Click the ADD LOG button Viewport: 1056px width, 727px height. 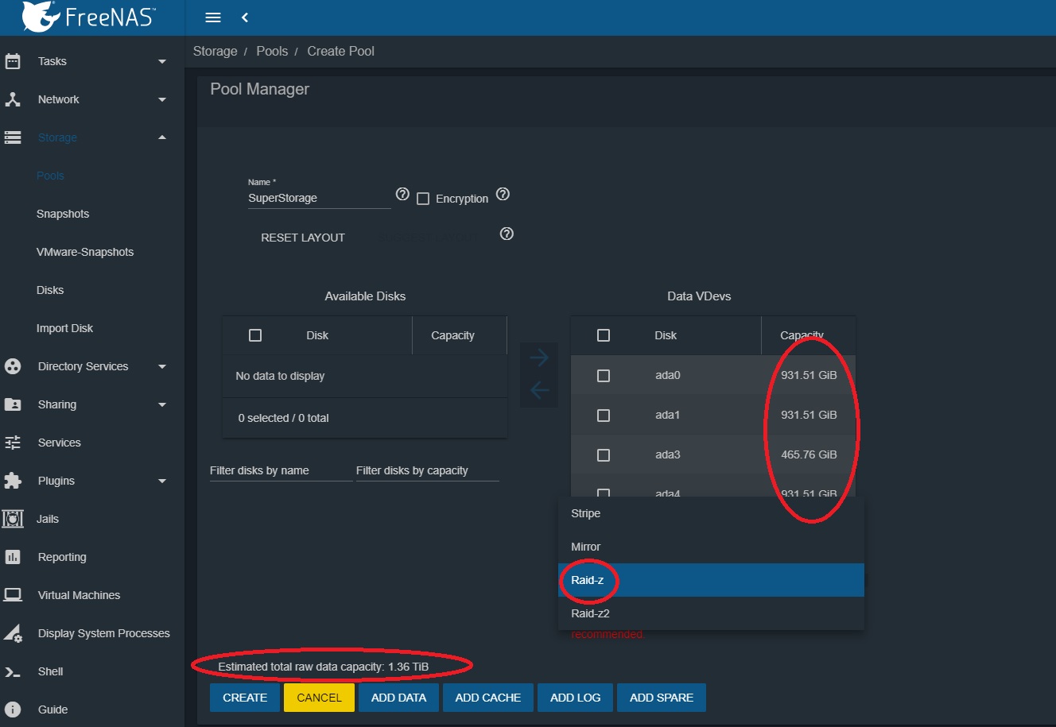coord(575,698)
